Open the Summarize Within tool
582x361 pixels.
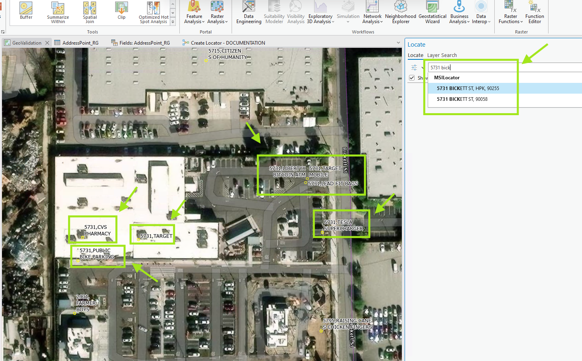[x=58, y=12]
